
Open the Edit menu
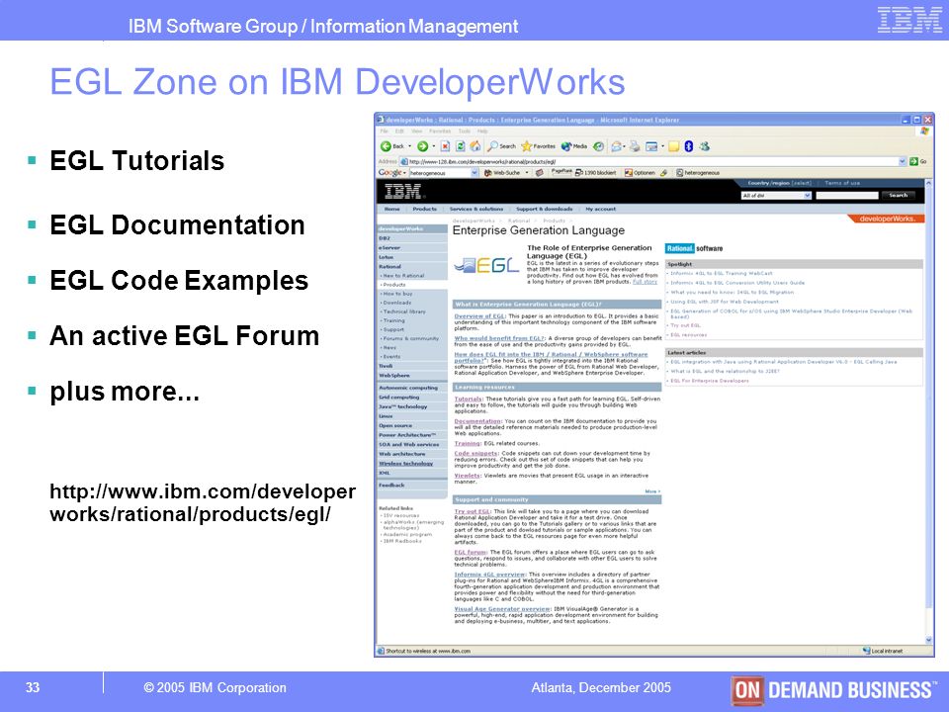point(399,131)
